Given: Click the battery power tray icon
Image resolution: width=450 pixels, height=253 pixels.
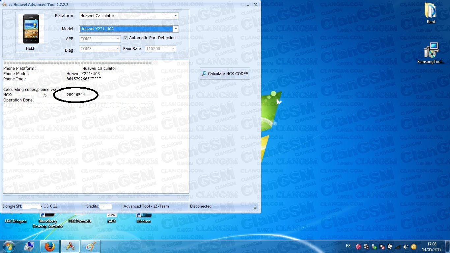Looking at the screenshot, I should [x=390, y=247].
